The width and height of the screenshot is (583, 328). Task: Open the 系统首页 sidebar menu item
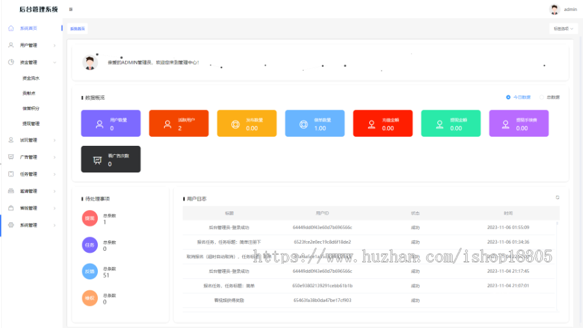31,29
